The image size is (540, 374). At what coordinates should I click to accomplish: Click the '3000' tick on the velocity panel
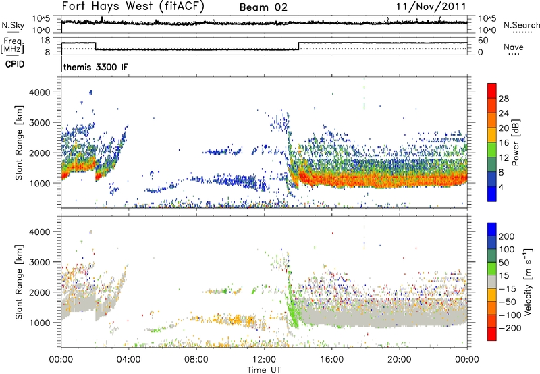pos(39,262)
